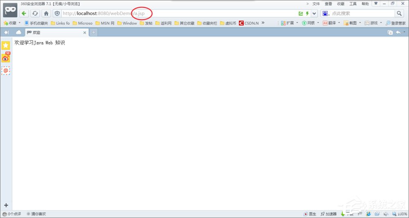Open the 游戏 games button
Viewport: 409px width, 218px height.
[371, 23]
